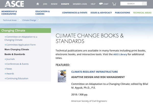
Task: Click the breadcrumb chevron after Technical Areas
Action: (20, 20)
